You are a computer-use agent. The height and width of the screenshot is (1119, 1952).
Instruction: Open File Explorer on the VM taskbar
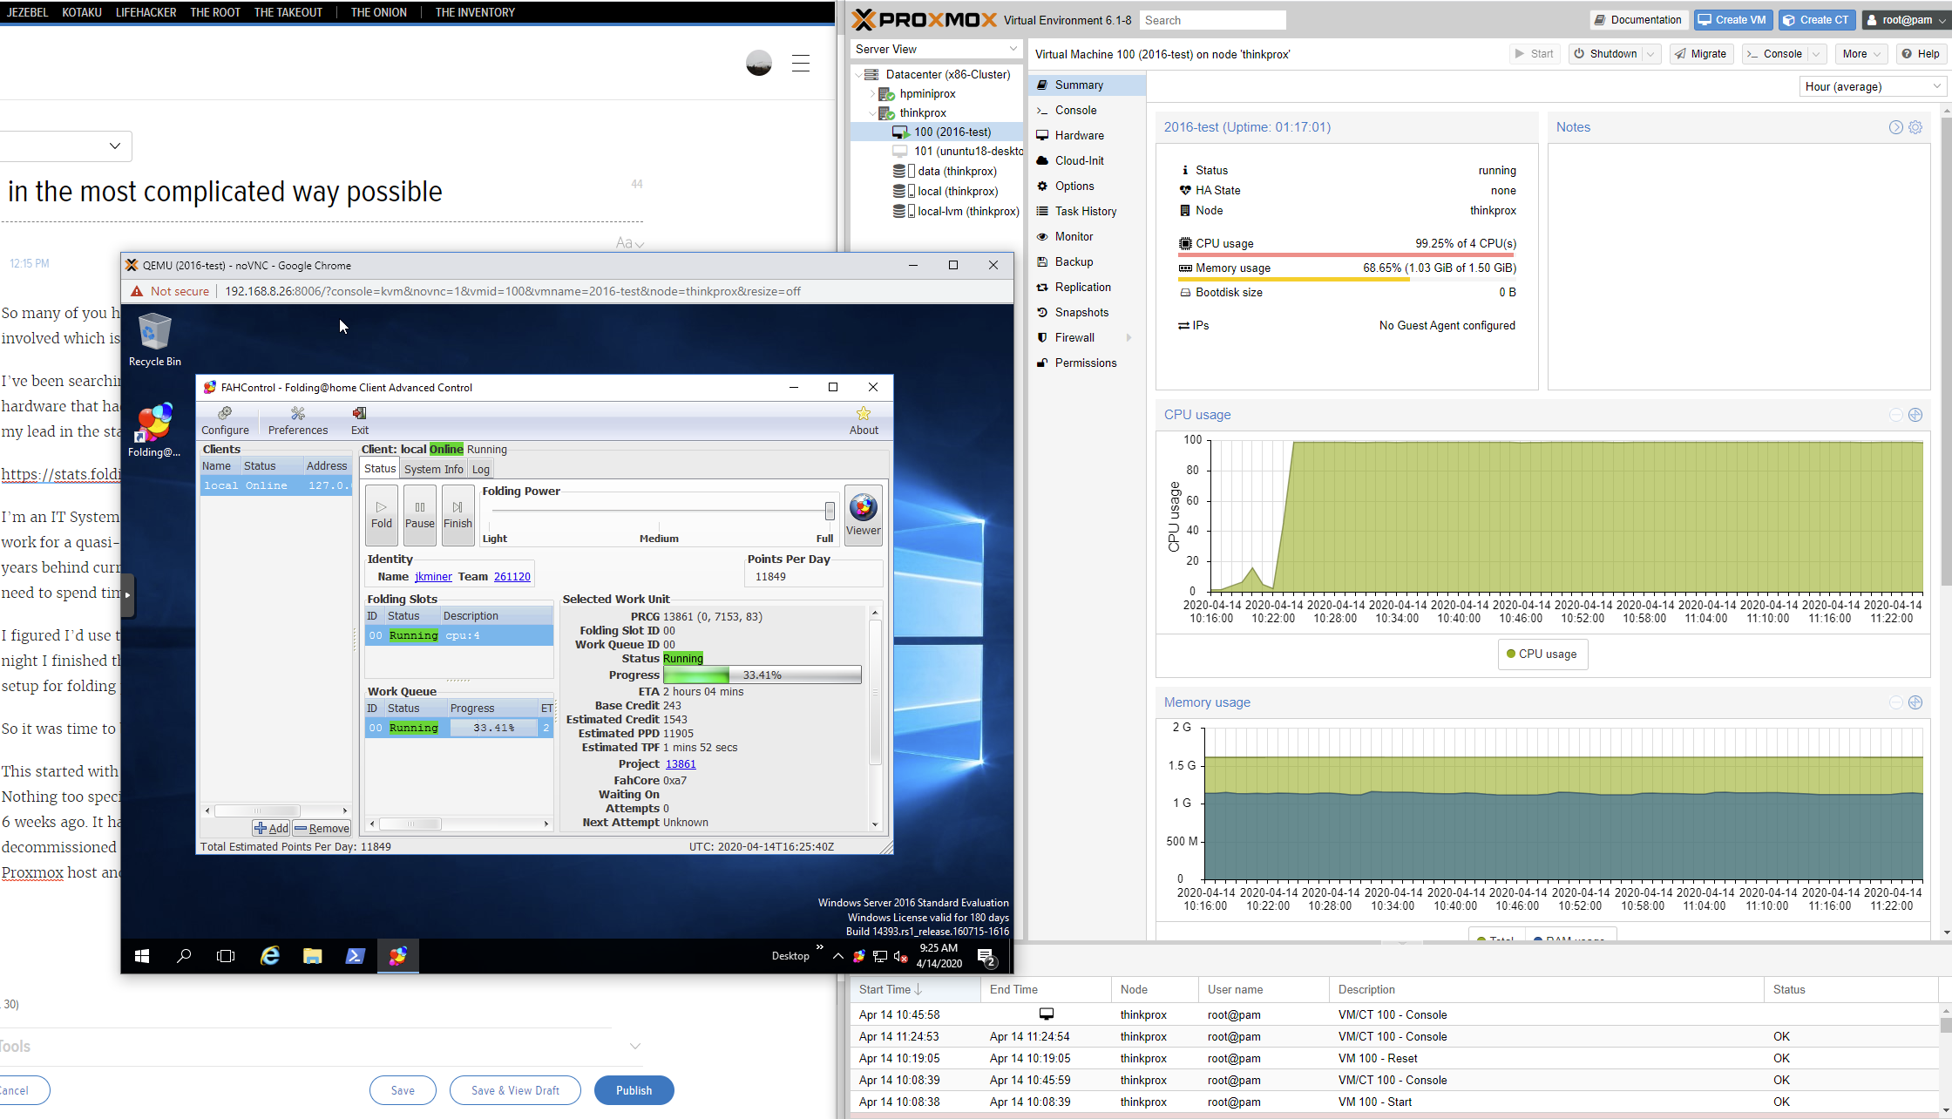click(312, 956)
